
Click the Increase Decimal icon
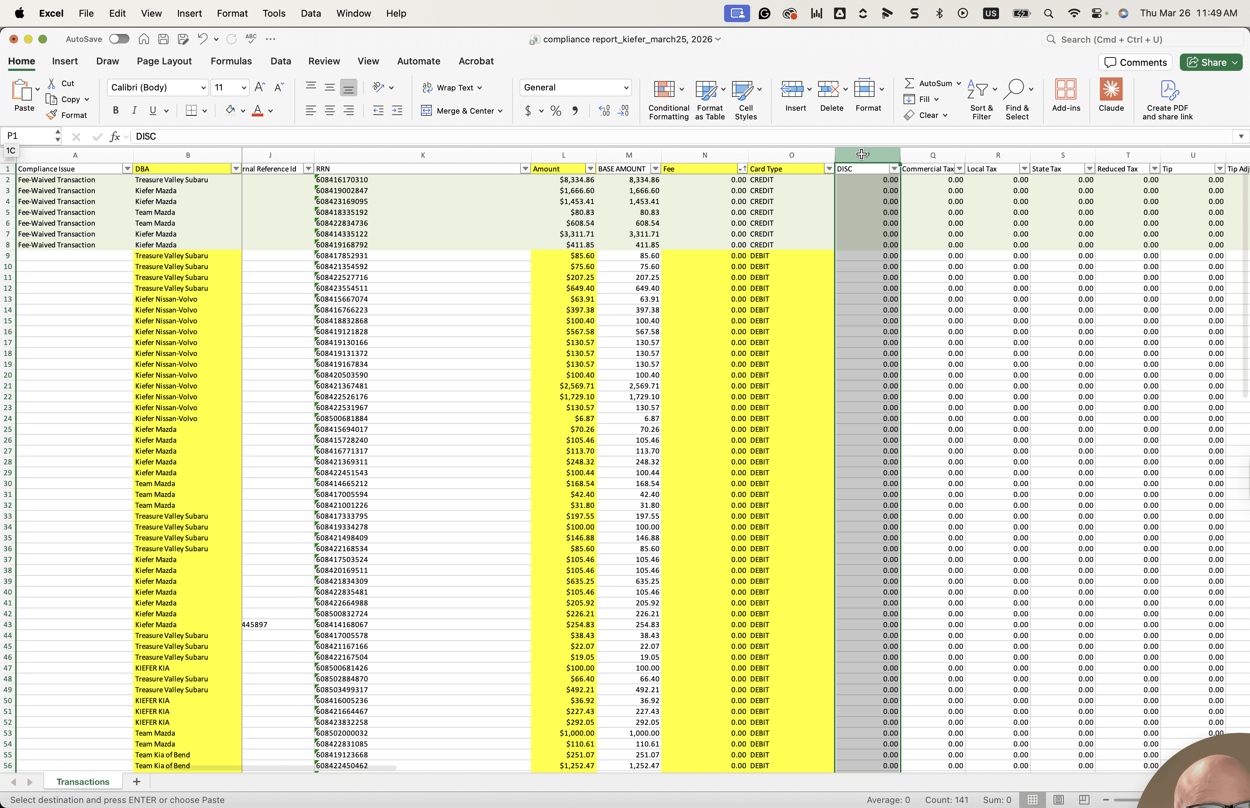coord(604,111)
